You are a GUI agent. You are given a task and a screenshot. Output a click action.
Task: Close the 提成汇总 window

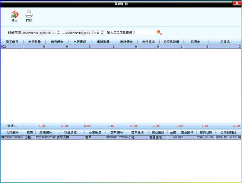(x=237, y=3)
